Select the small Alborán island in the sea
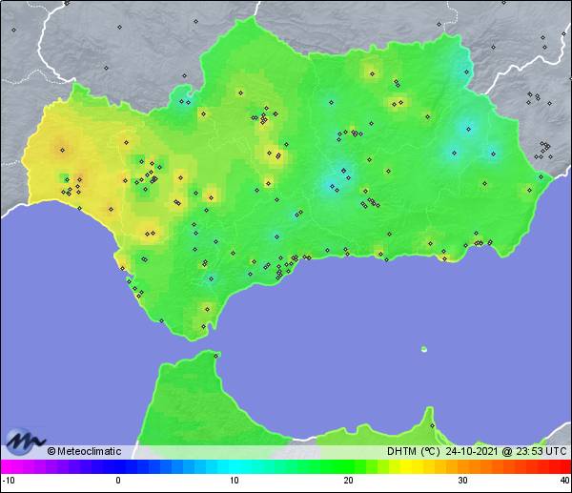Image resolution: width=572 pixels, height=493 pixels. (424, 349)
